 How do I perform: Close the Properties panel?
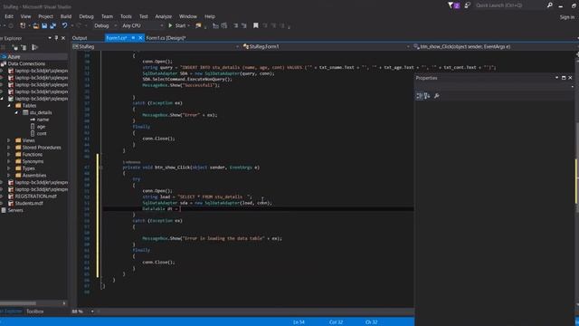(x=570, y=78)
